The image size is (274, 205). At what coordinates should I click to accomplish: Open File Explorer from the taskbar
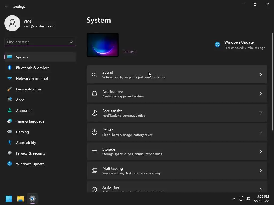pyautogui.click(x=21, y=199)
